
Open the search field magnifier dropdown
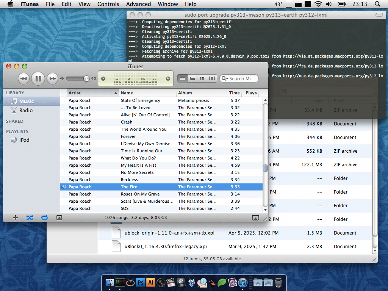click(x=225, y=79)
